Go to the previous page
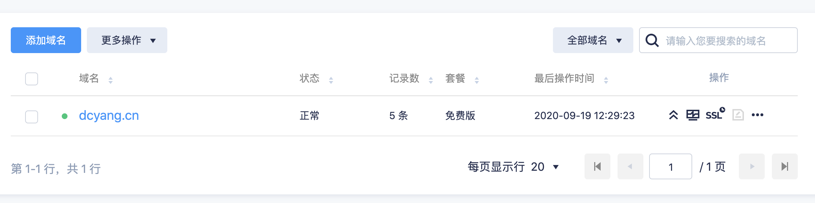Screen dimensions: 815x203 630,166
